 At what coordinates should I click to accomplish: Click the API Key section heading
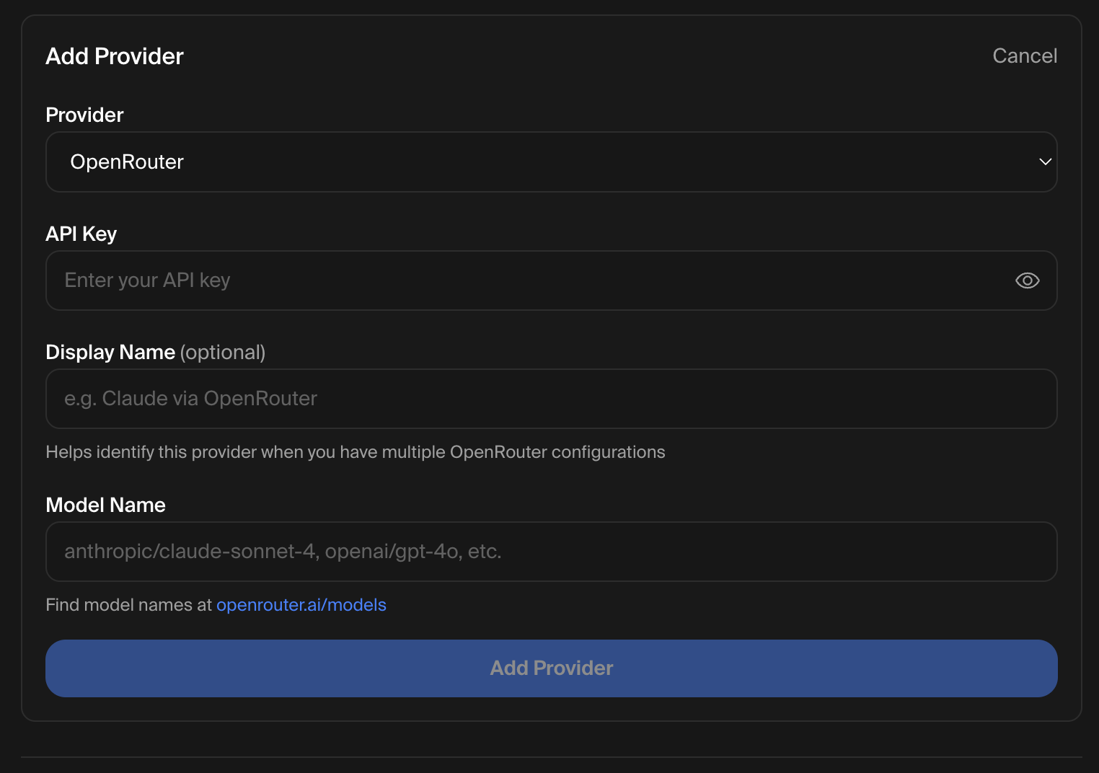tap(81, 233)
